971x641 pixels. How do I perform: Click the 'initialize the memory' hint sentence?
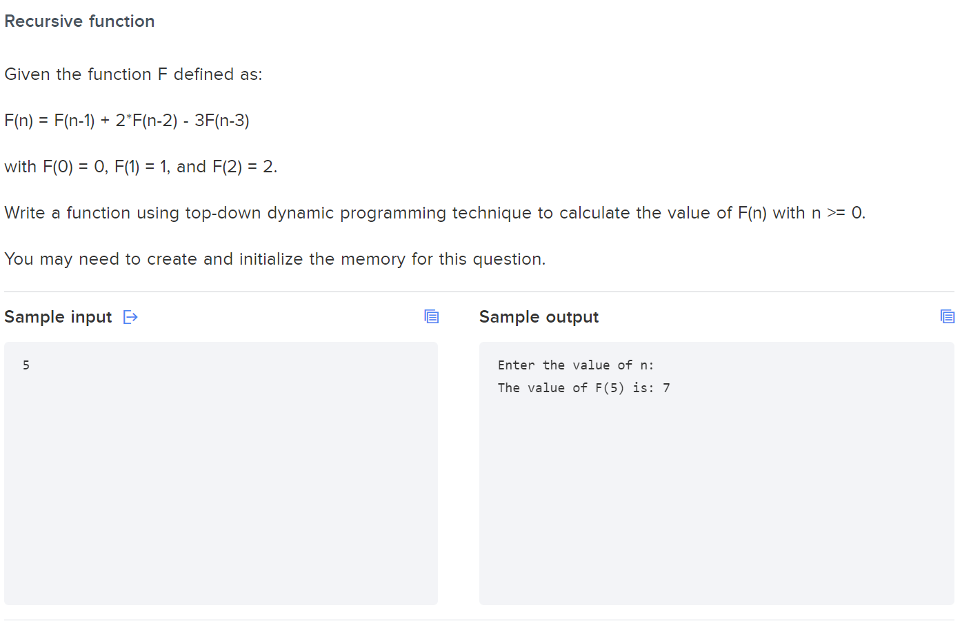click(x=274, y=259)
